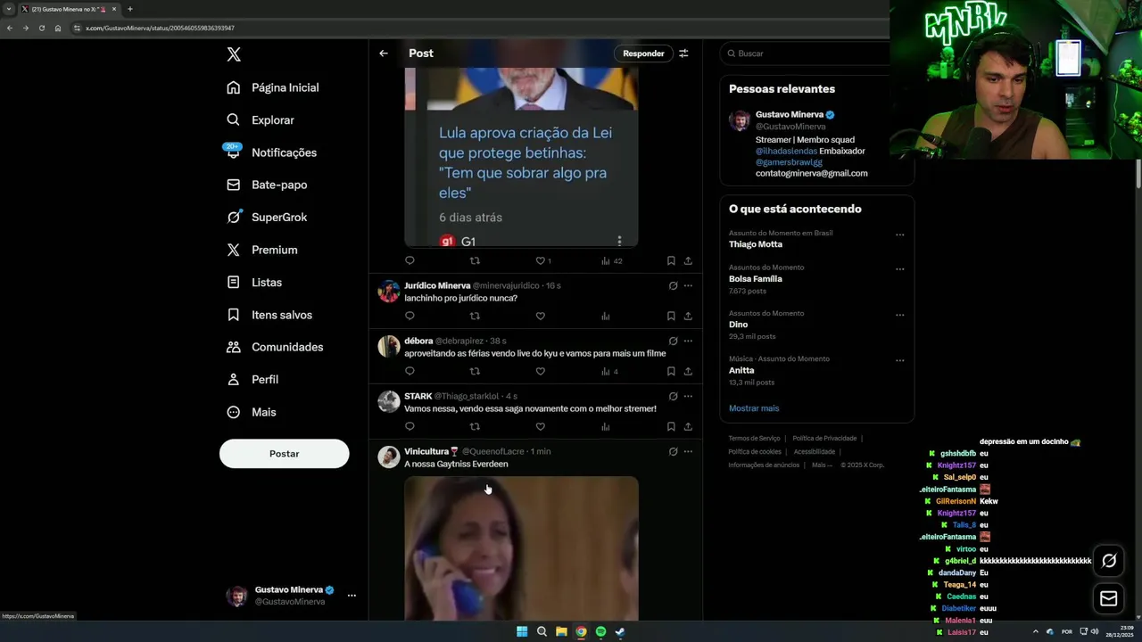Open @gamersbrawlgg link in bio
The width and height of the screenshot is (1142, 642).
click(x=789, y=162)
